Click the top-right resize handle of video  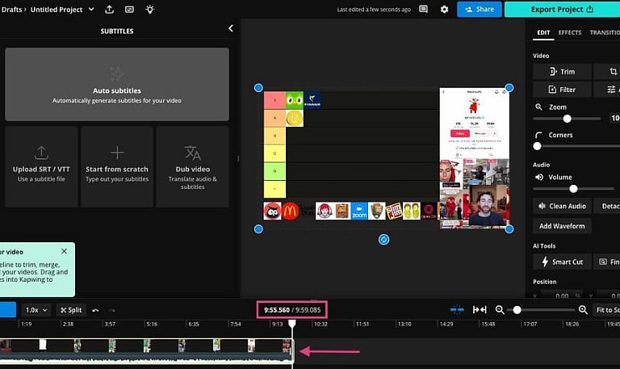point(509,88)
